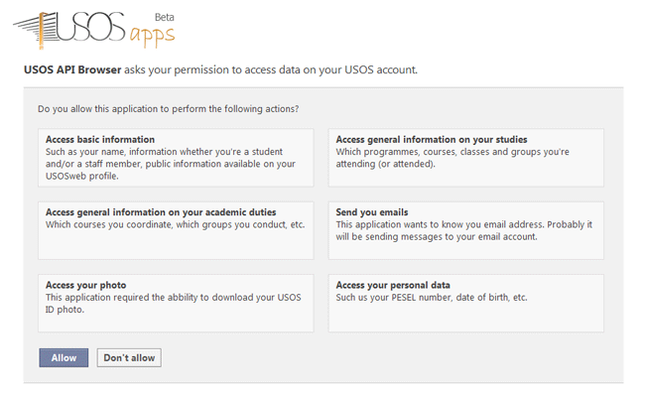Screen dimensions: 645x394
Task: Click the PESEL number description text
Action: [432, 298]
